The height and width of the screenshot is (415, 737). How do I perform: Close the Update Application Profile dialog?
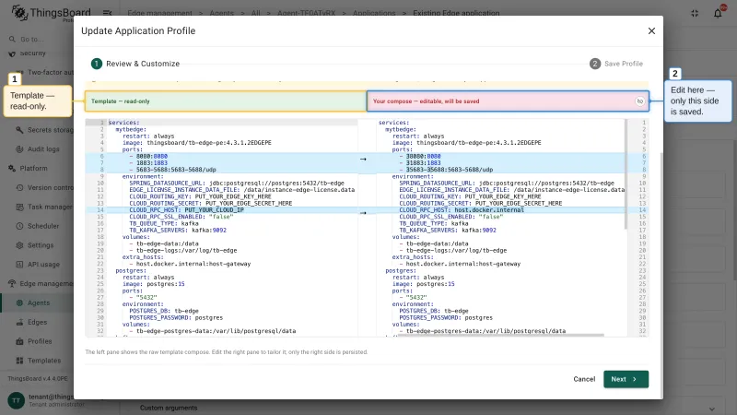point(651,30)
